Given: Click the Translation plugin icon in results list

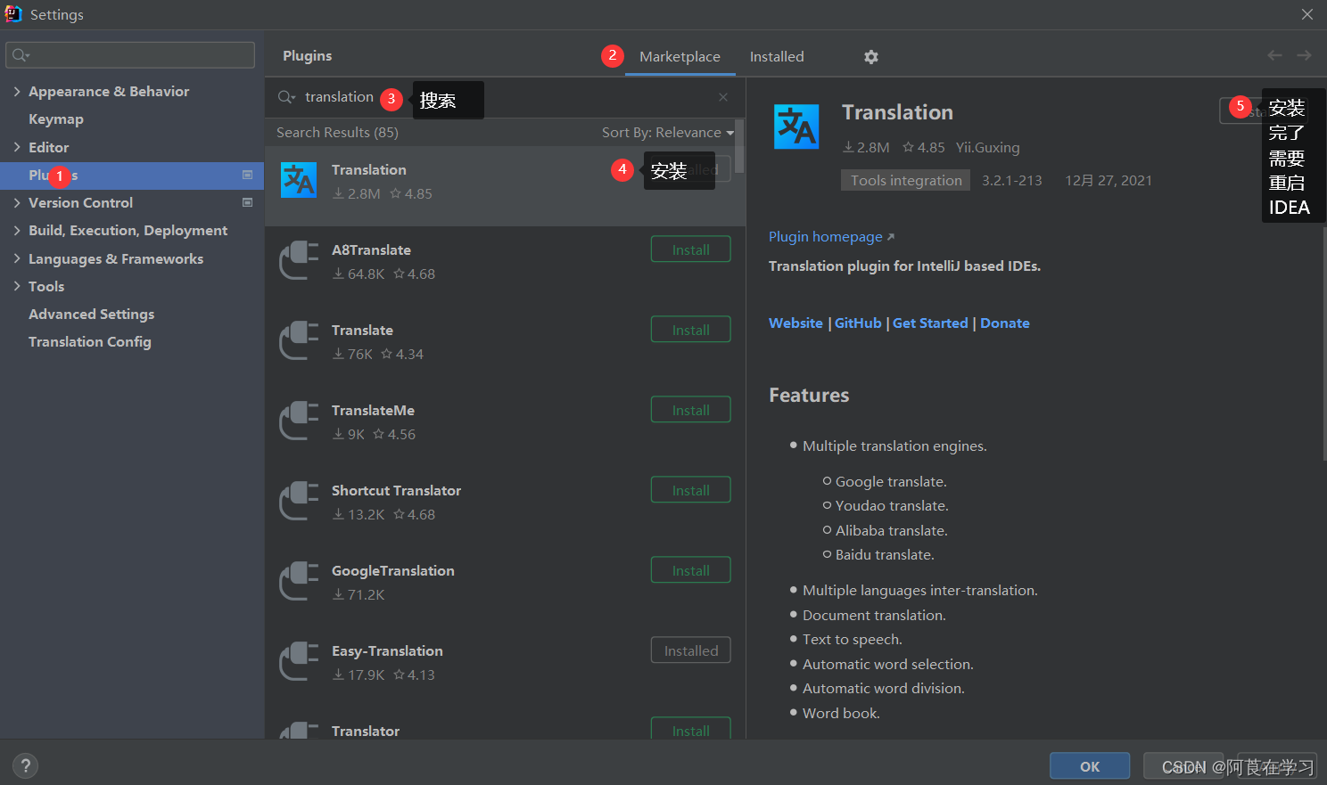Looking at the screenshot, I should pos(299,180).
